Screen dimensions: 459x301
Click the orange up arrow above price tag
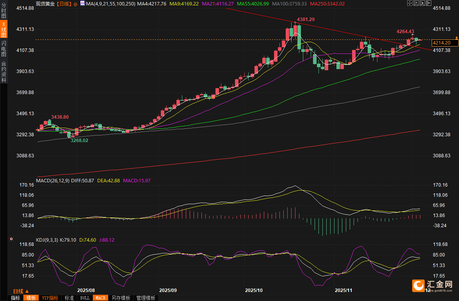coord(457,38)
